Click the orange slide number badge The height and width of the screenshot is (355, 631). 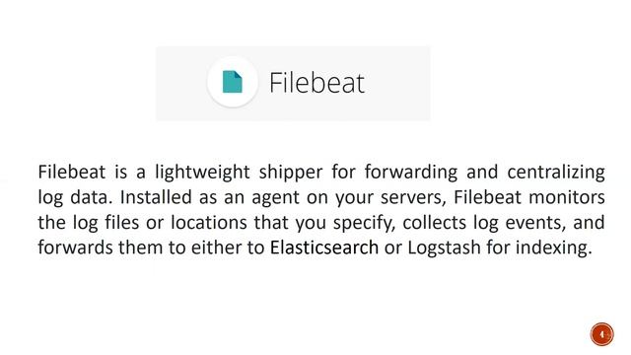tap(601, 334)
